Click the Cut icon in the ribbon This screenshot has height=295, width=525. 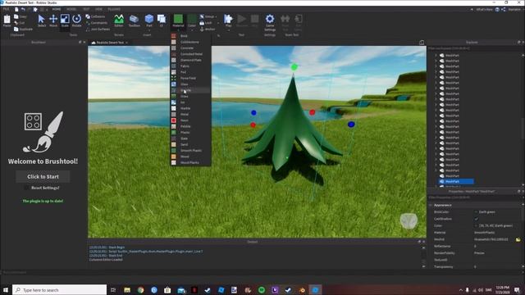(x=16, y=23)
